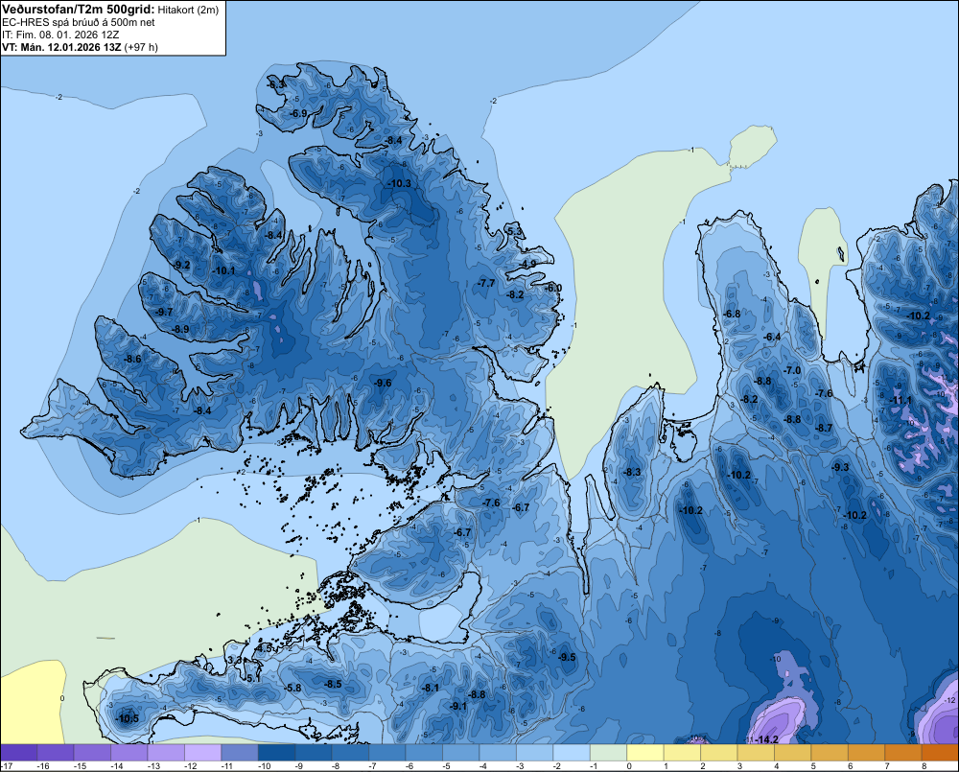The image size is (959, 772).
Task: Click the -5.8 temperature value
Action: [x=292, y=688]
